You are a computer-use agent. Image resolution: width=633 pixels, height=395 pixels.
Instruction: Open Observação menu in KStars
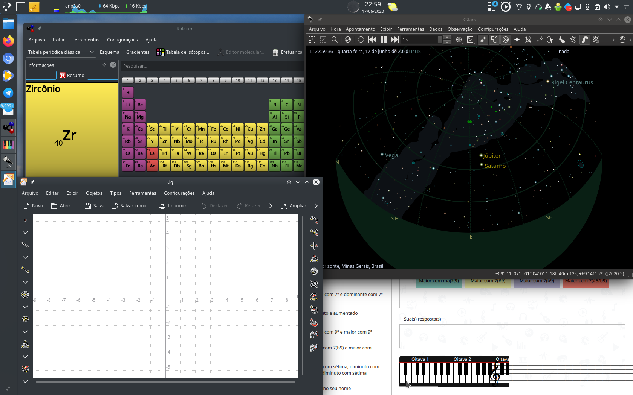[460, 29]
